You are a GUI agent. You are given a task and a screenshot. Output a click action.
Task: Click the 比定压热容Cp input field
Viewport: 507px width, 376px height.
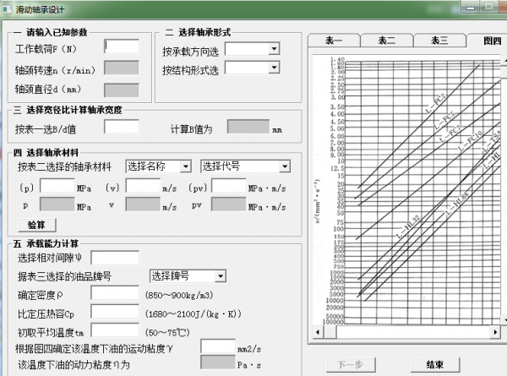[115, 311]
